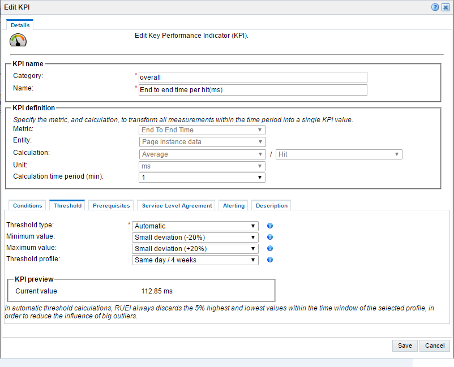Select the Alerting tab
This screenshot has width=454, height=367.
[234, 206]
